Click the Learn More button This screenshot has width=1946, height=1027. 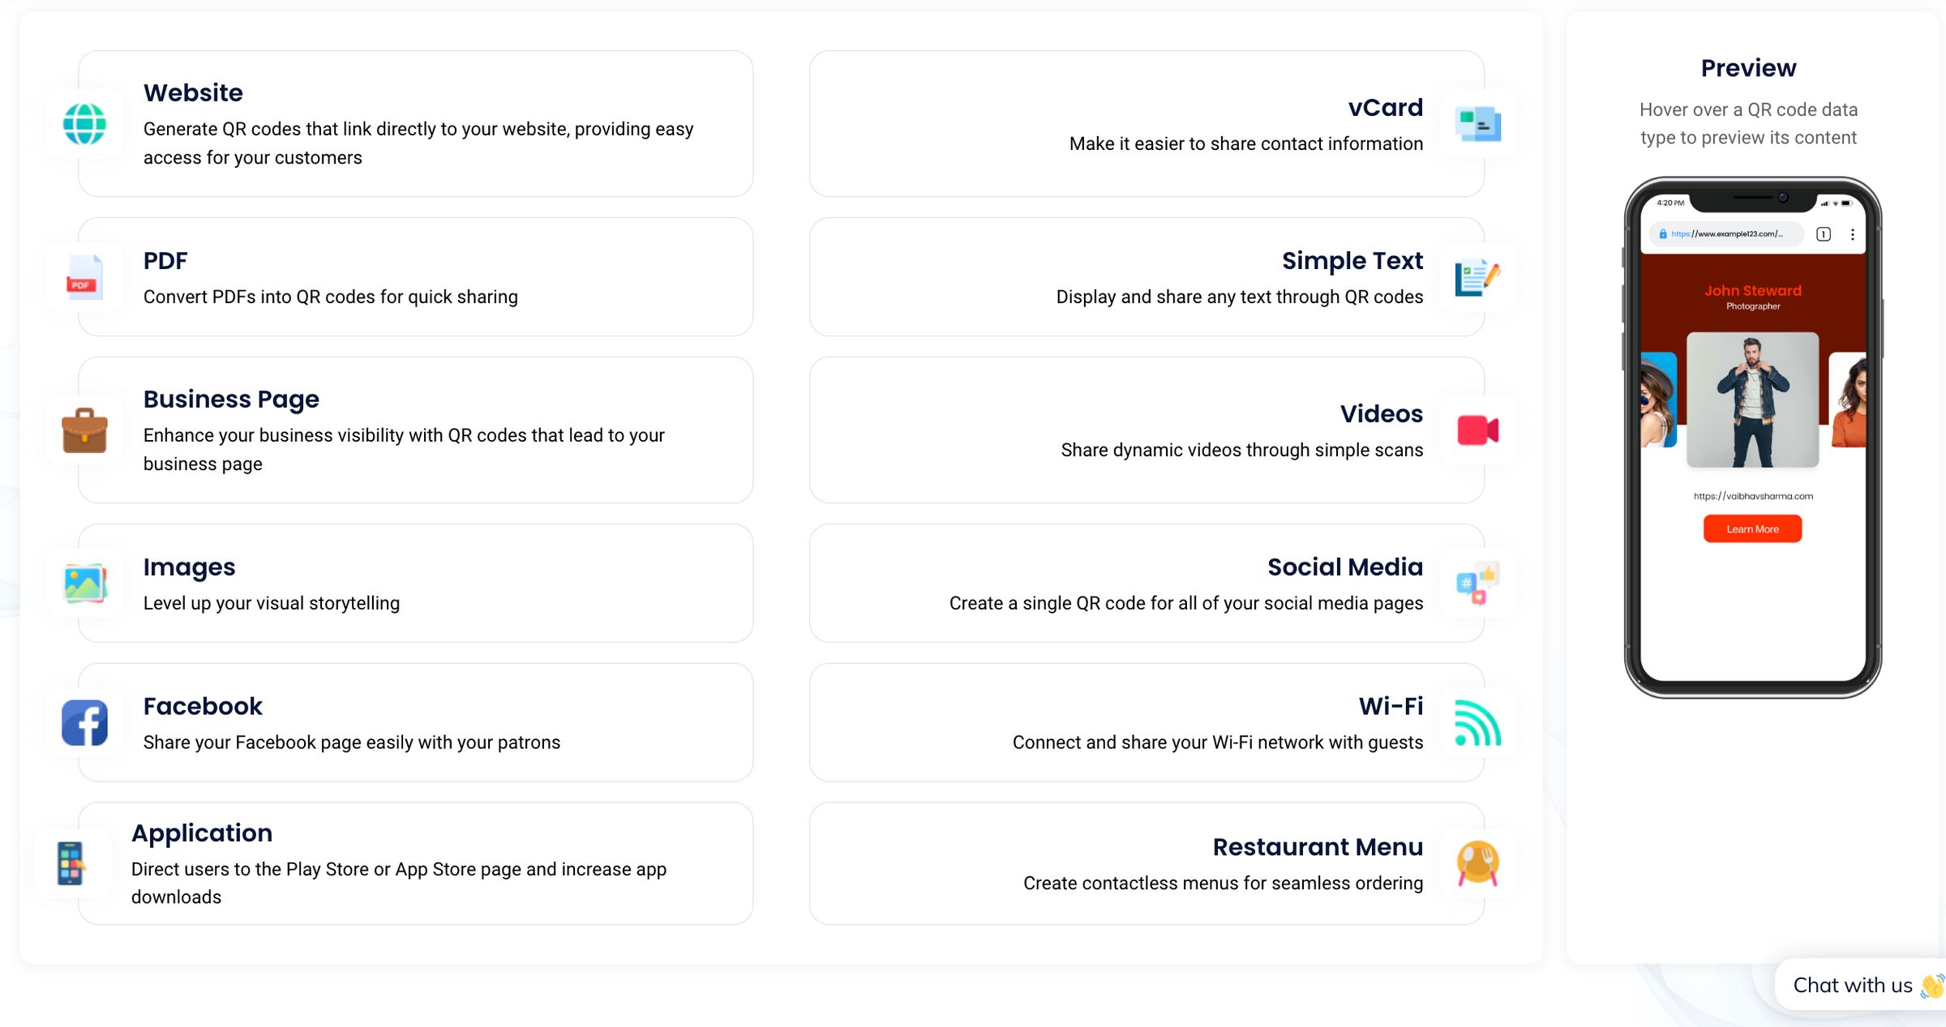[1752, 528]
